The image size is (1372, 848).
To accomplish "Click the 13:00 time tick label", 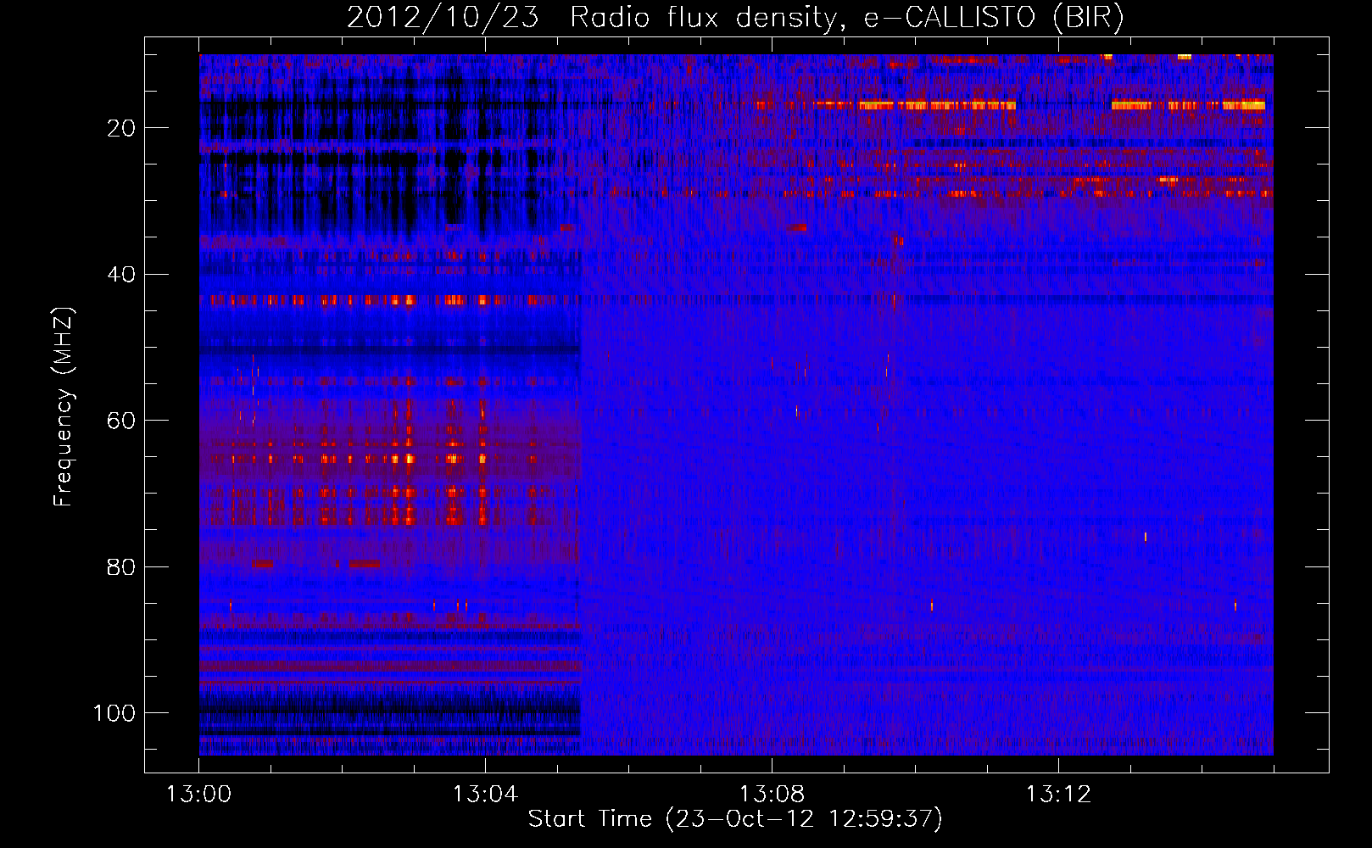I will point(198,795).
